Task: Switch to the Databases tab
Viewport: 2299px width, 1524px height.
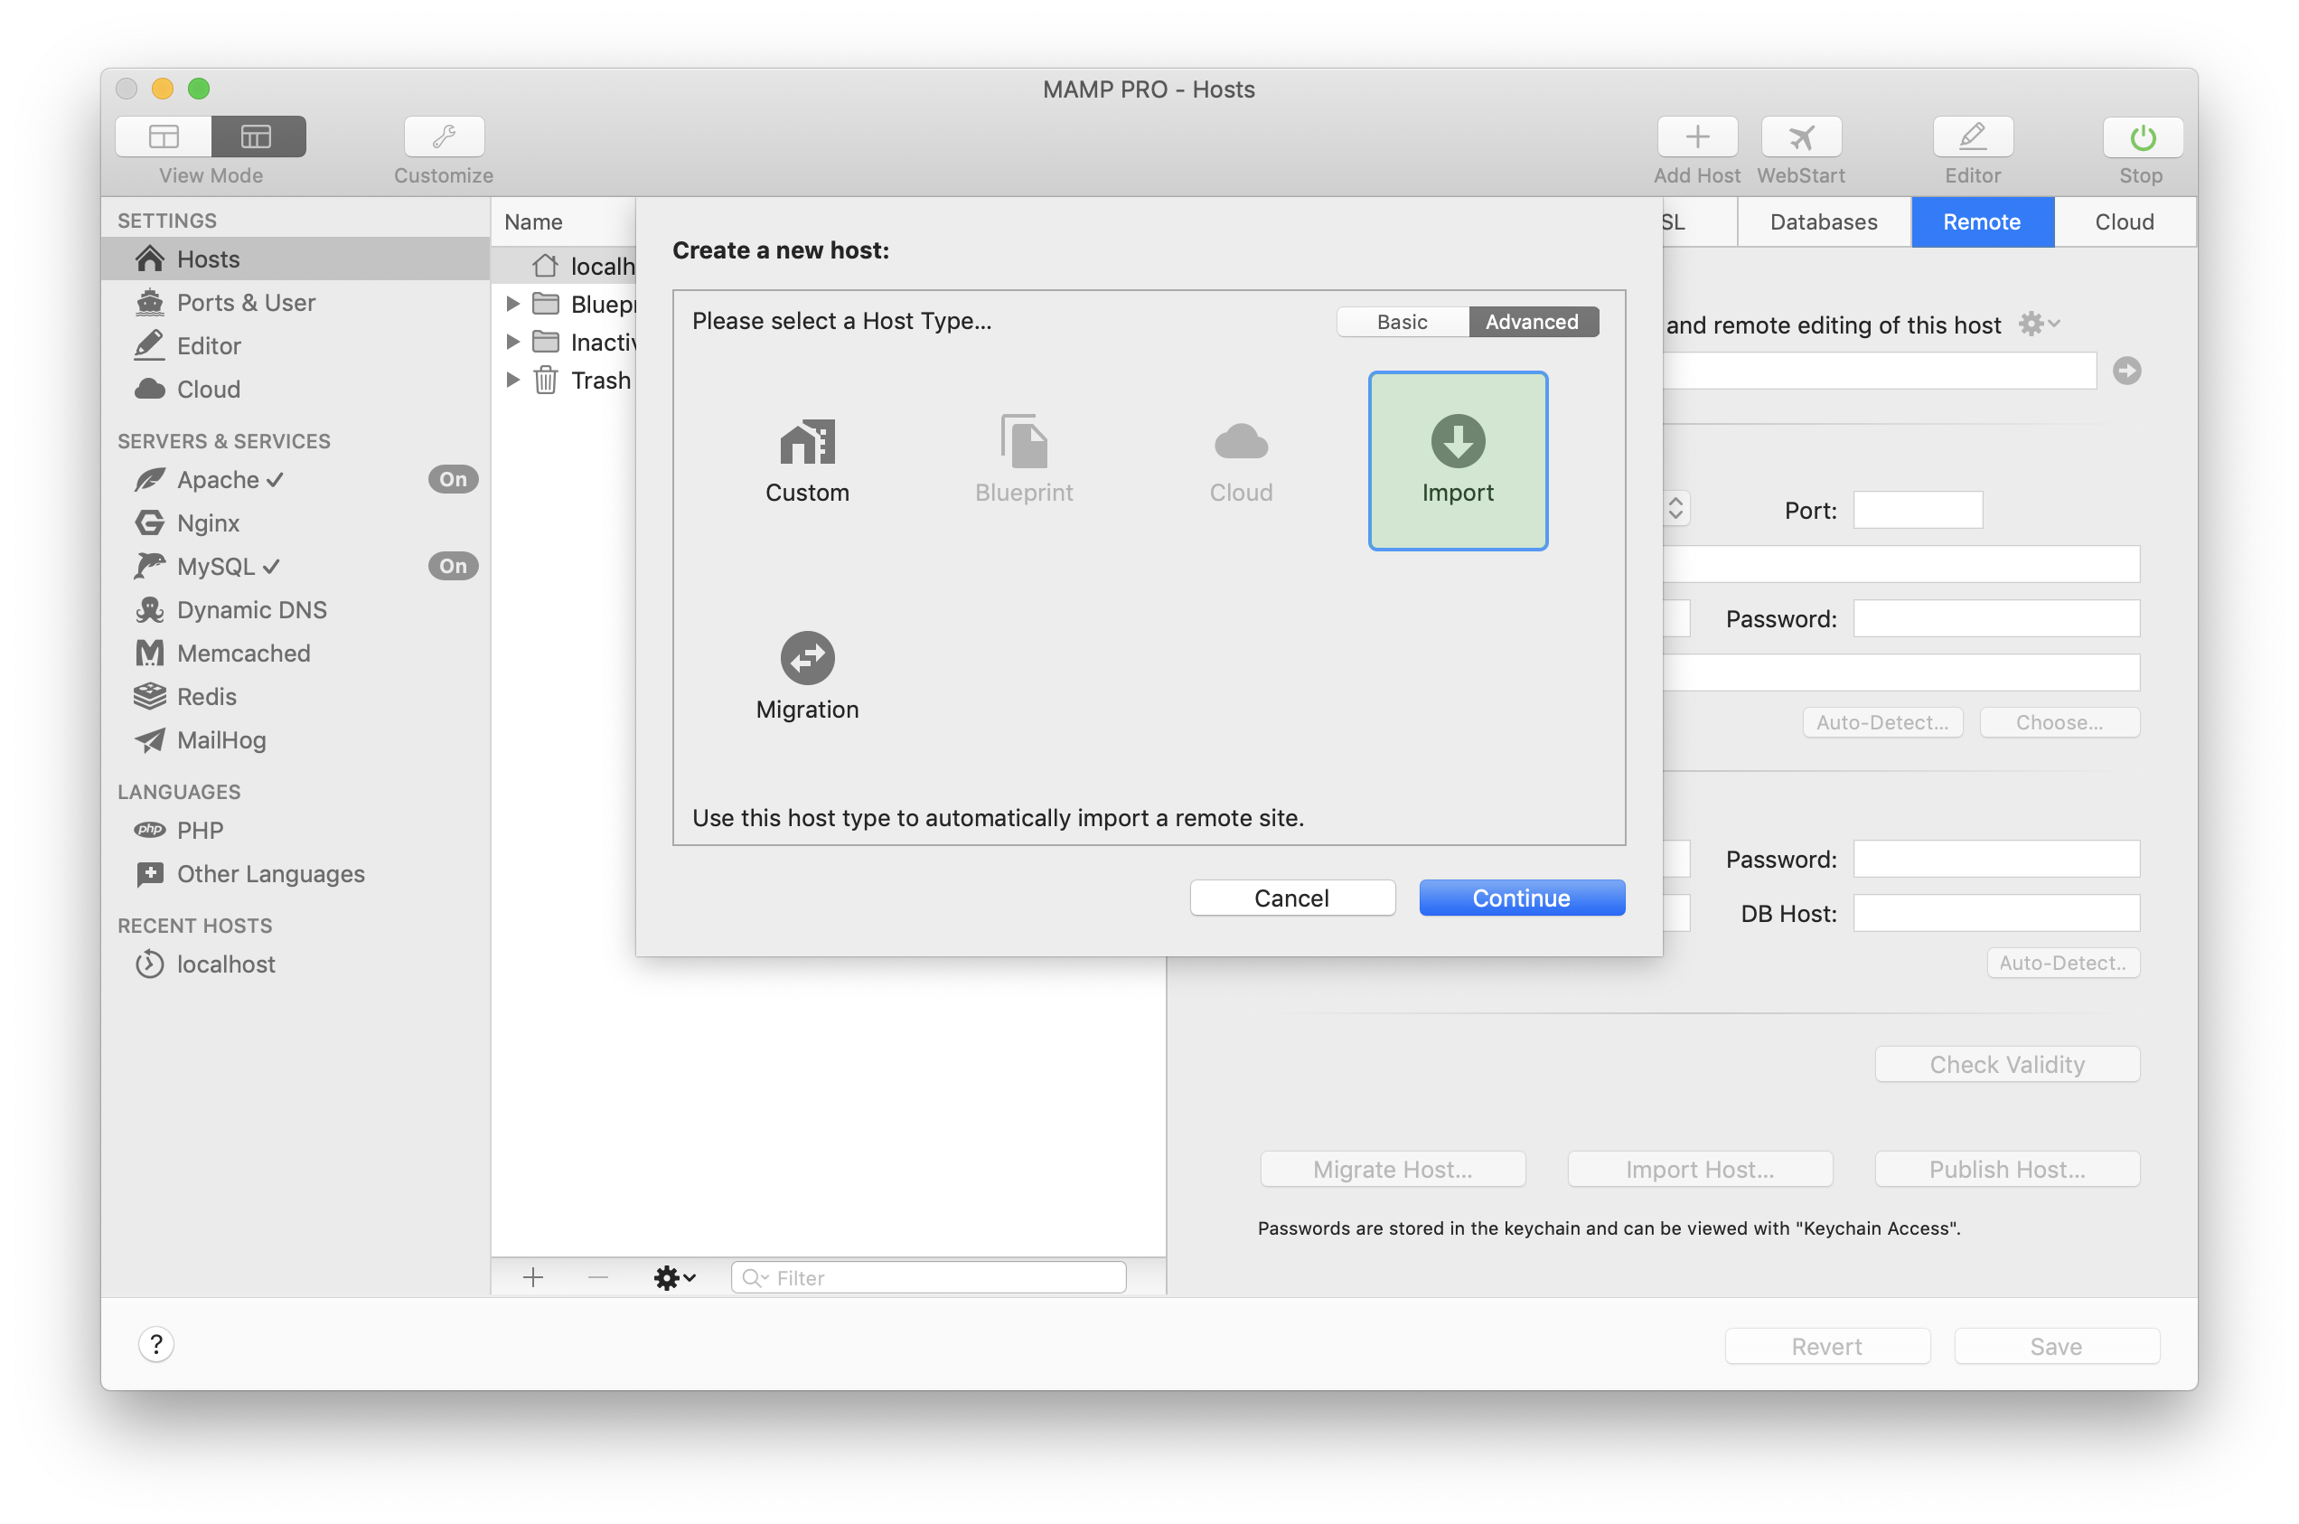Action: coord(1823,221)
